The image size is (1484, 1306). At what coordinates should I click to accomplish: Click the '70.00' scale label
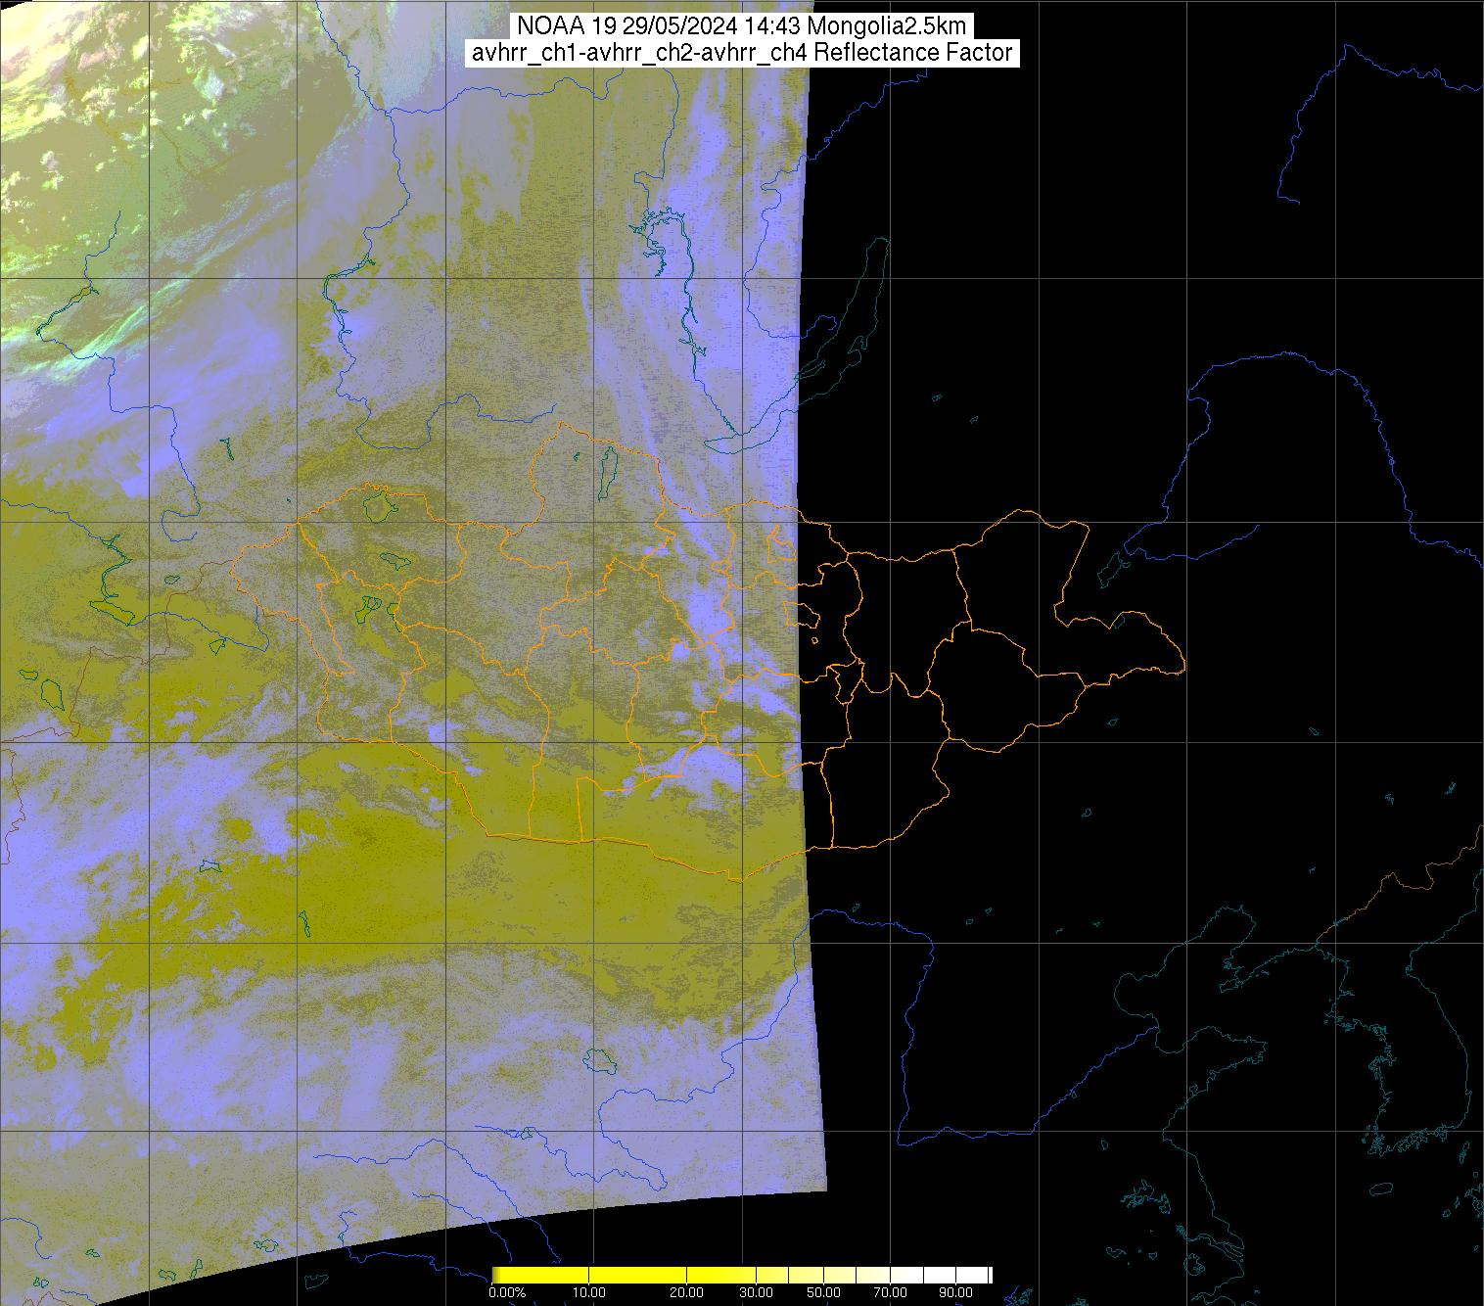(890, 1294)
